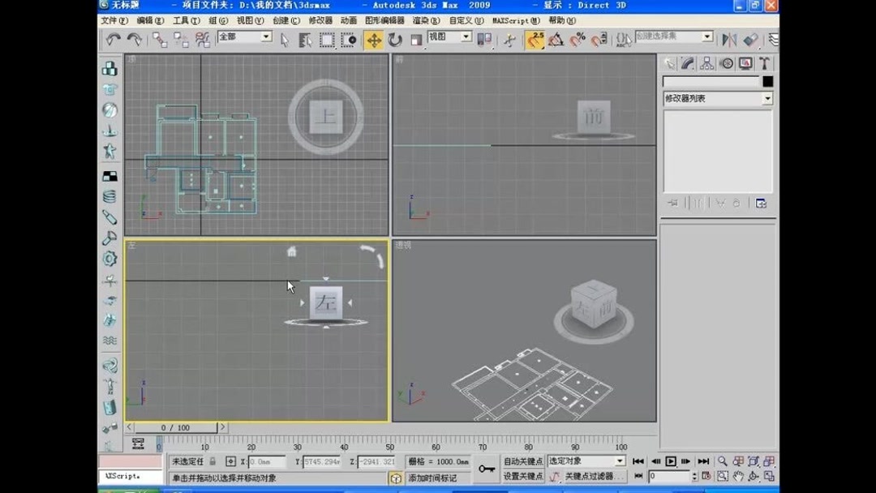Open the selection filter dropdown showing 全部
This screenshot has width=876, height=493.
[x=245, y=37]
